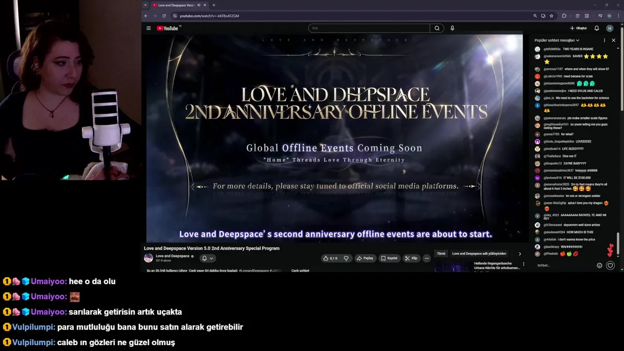The width and height of the screenshot is (624, 351).
Task: Open the browser zoom magnifier icon
Action: 535,16
